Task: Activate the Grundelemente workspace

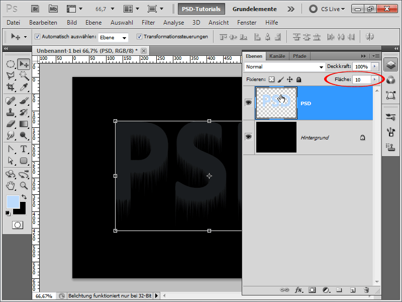Action: tap(255, 9)
